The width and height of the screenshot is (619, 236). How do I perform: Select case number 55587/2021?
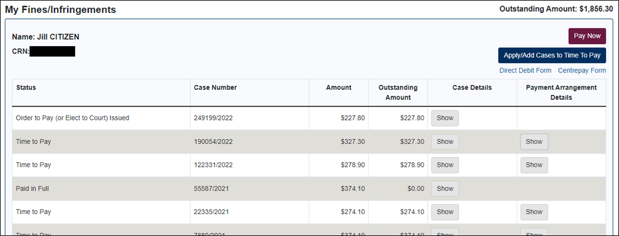[x=211, y=189]
